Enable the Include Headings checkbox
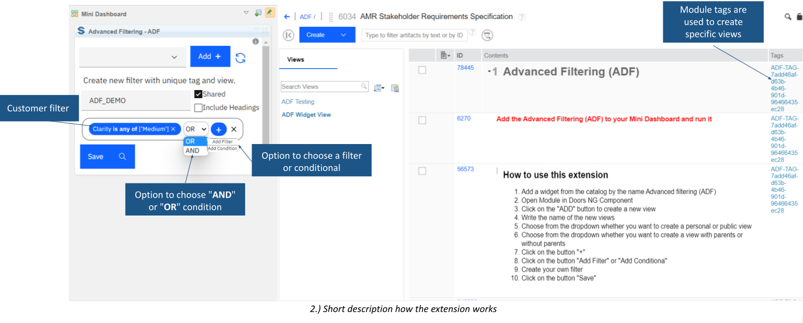The height and width of the screenshot is (323, 803). 198,107
